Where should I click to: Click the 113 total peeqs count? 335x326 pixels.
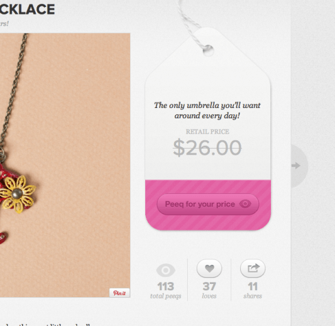(x=166, y=286)
